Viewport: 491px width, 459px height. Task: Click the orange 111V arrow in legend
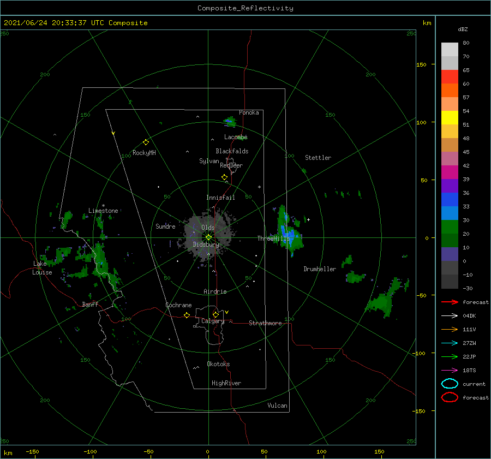pyautogui.click(x=450, y=329)
